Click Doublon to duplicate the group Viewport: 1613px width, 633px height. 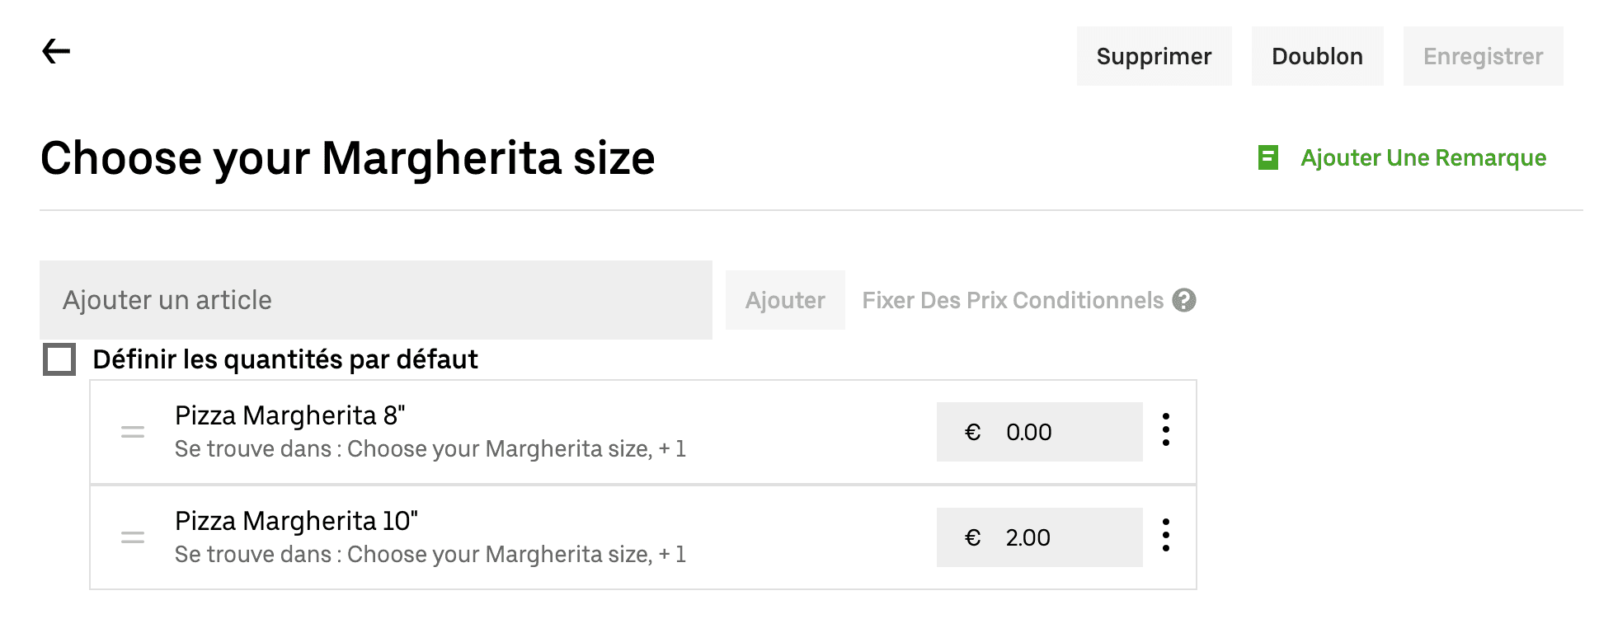coord(1317,55)
